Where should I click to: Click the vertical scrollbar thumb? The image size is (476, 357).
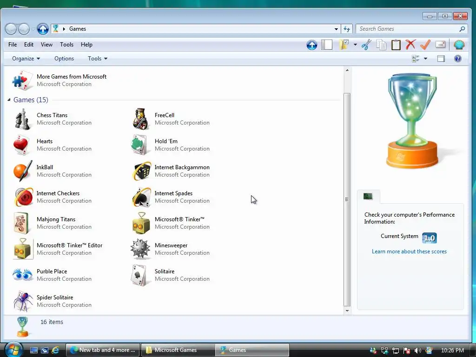(347, 199)
